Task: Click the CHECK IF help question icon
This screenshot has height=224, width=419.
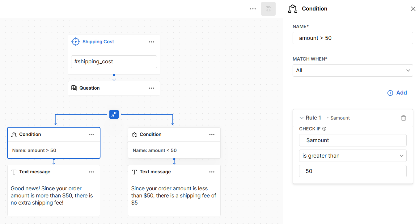Action: pos(324,129)
